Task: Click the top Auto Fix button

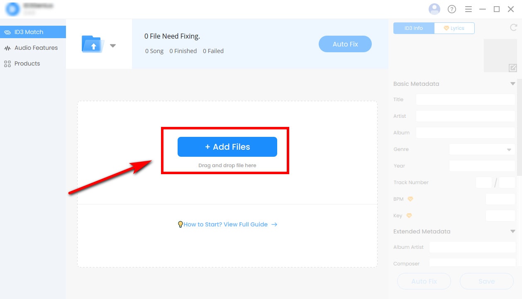Action: [x=345, y=44]
